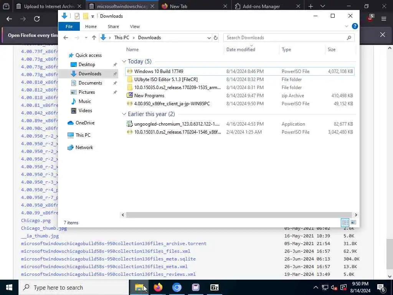Screen dimensions: 393x295
Task: Open the Firefox list all tabs dropdown
Action: point(322,6)
